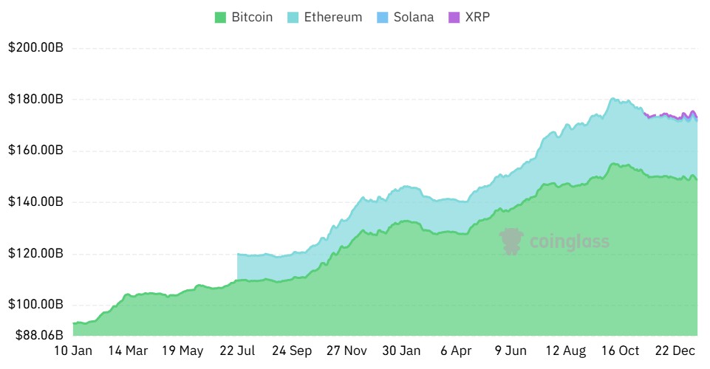Image resolution: width=710 pixels, height=369 pixels.
Task: Click the $88.06B axis minimum label
Action: click(x=35, y=335)
